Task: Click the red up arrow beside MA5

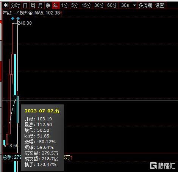Action: tap(61, 13)
